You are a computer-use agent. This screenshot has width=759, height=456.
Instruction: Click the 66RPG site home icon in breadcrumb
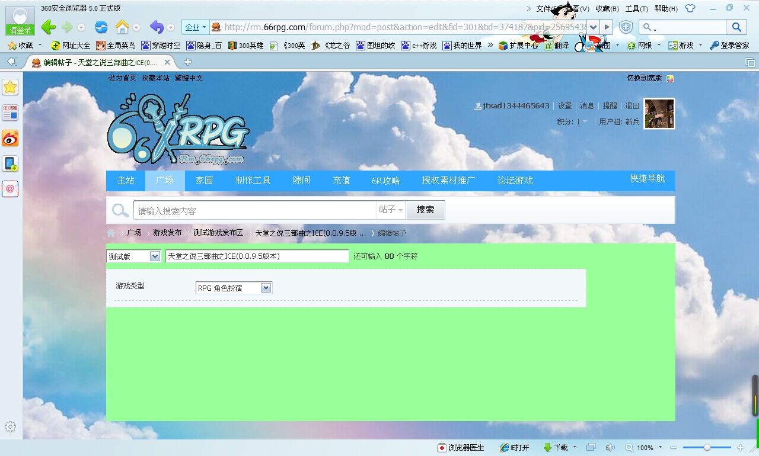point(111,233)
